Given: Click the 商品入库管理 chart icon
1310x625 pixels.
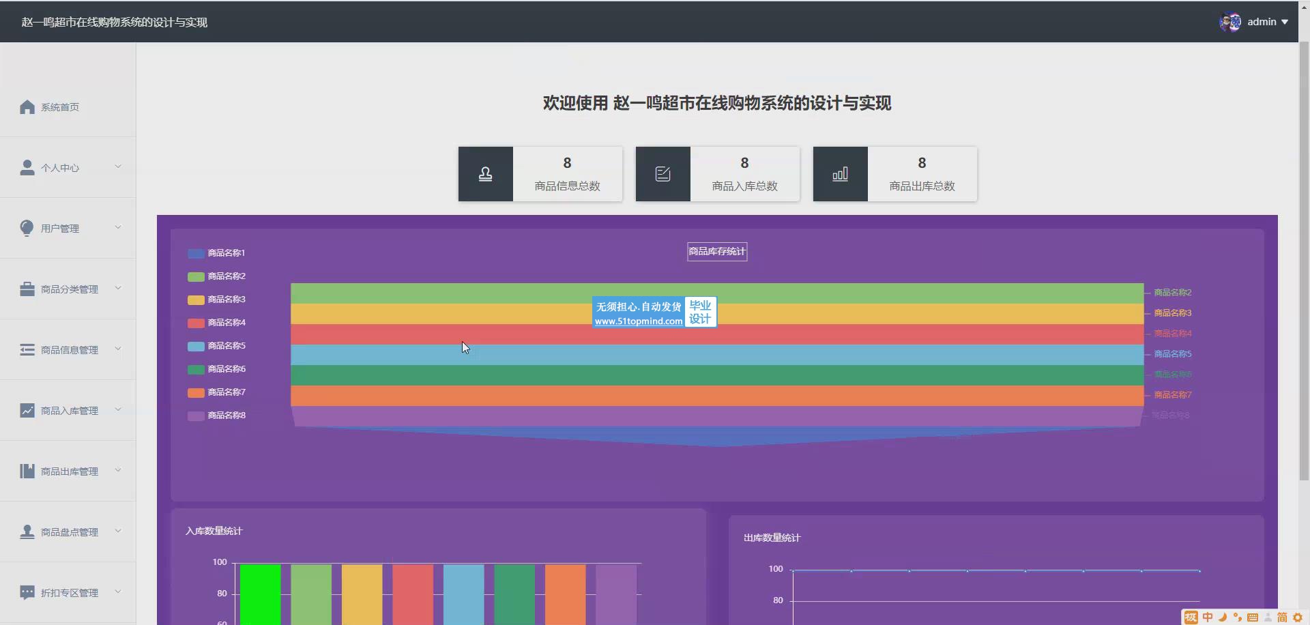Looking at the screenshot, I should tap(27, 411).
